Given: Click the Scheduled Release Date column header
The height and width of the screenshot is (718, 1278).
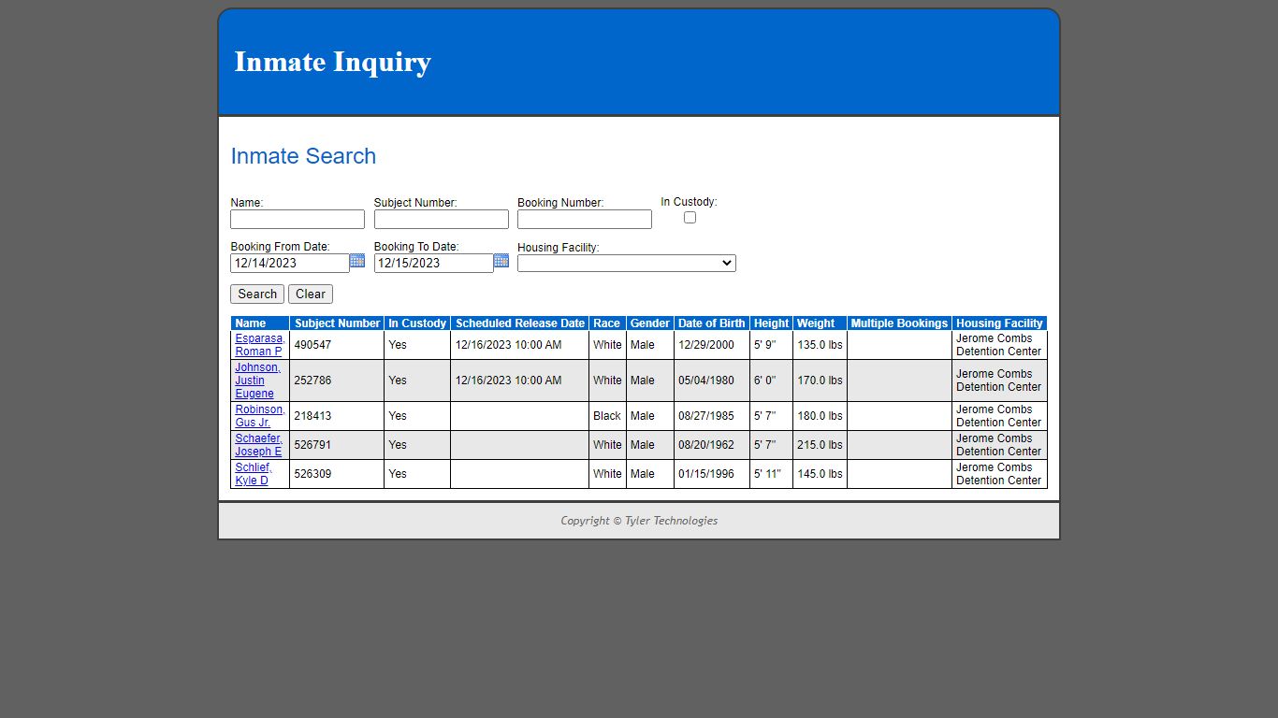Looking at the screenshot, I should point(520,323).
